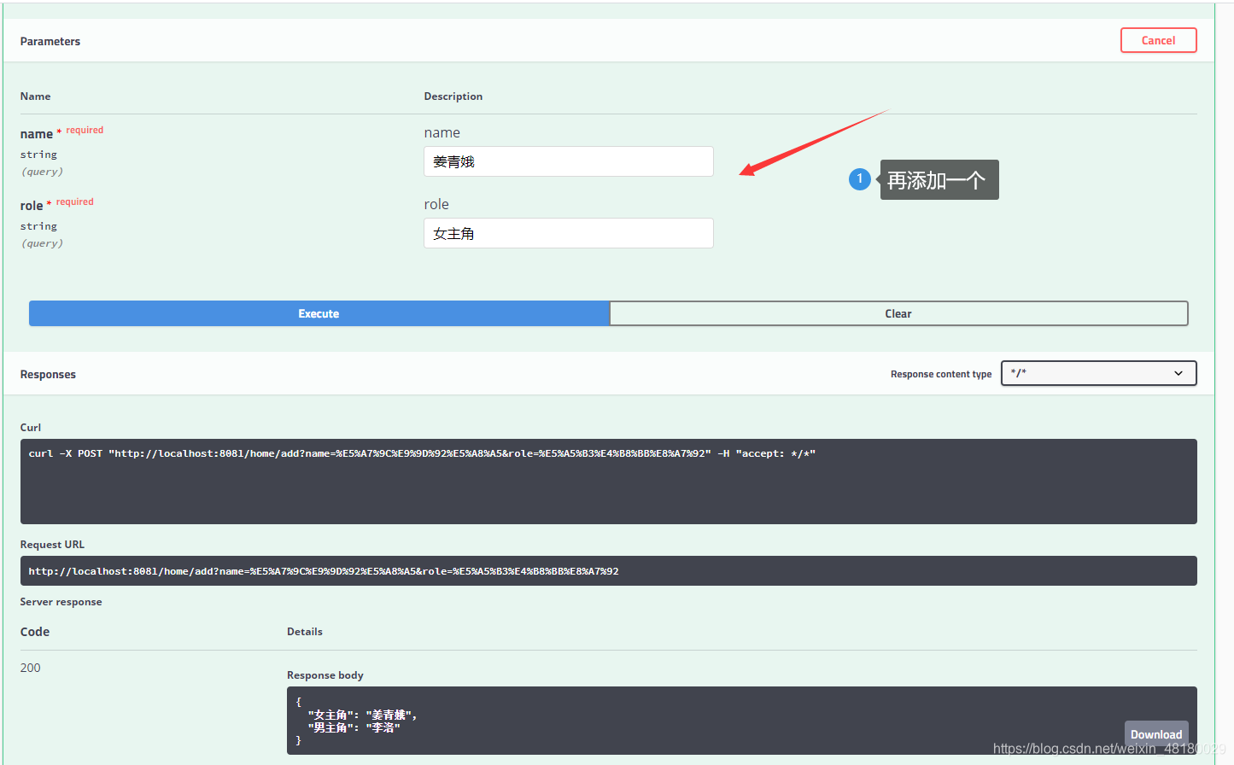The width and height of the screenshot is (1234, 765).
Task: Click the response body JSON content
Action: pos(356,721)
